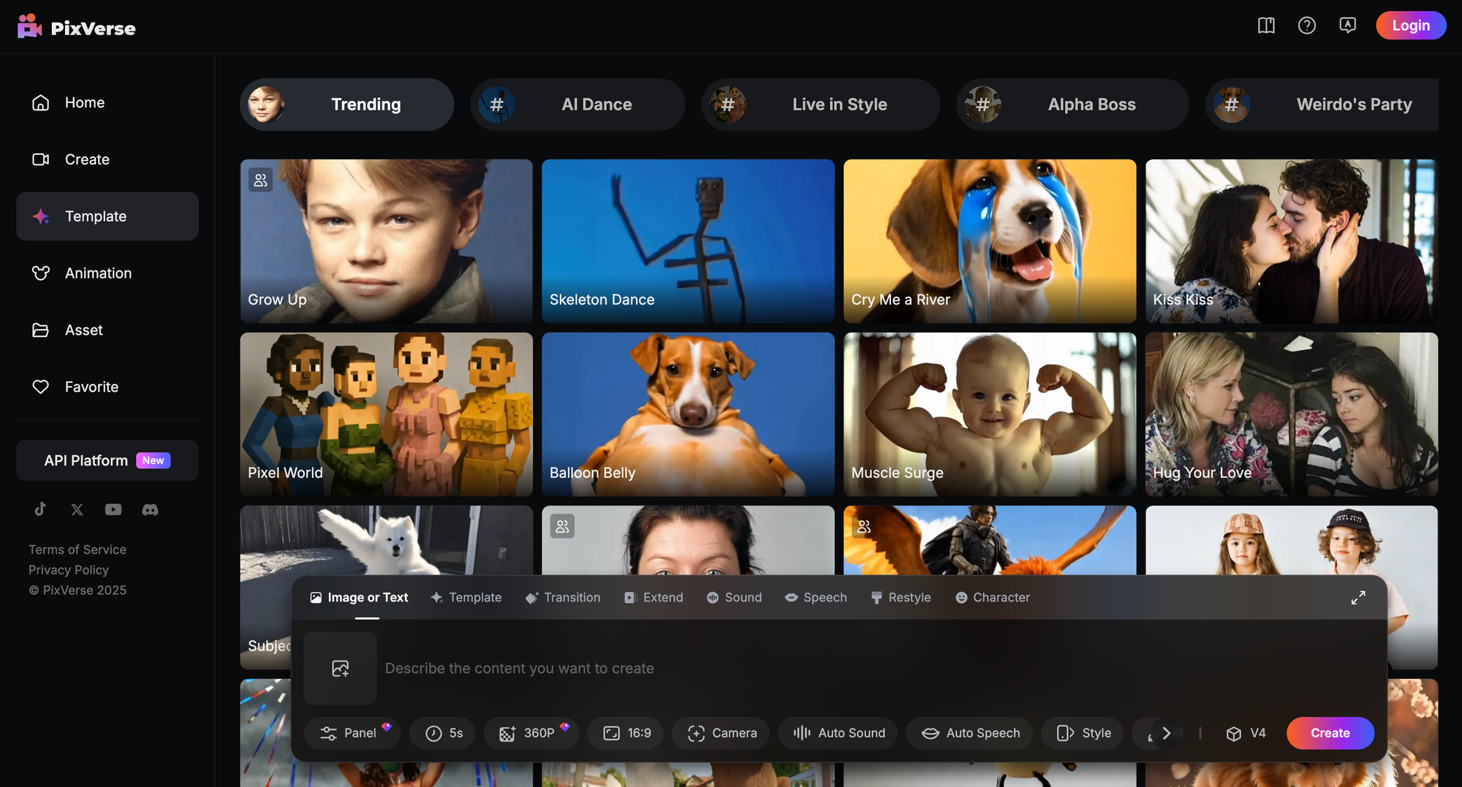Open the Discord social link
This screenshot has width=1462, height=787.
point(150,509)
